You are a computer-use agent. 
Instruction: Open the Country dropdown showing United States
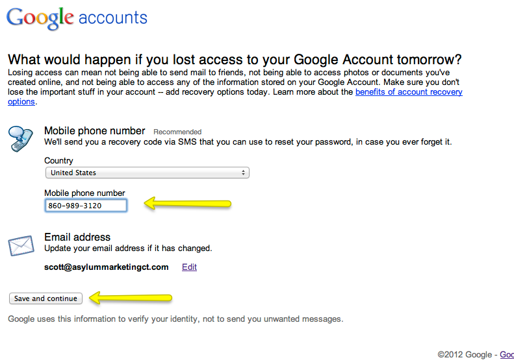pyautogui.click(x=147, y=173)
